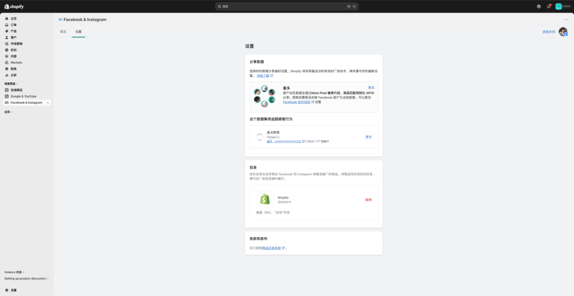Click external-link icon next to 详细了解
The width and height of the screenshot is (574, 296).
[x=272, y=76]
